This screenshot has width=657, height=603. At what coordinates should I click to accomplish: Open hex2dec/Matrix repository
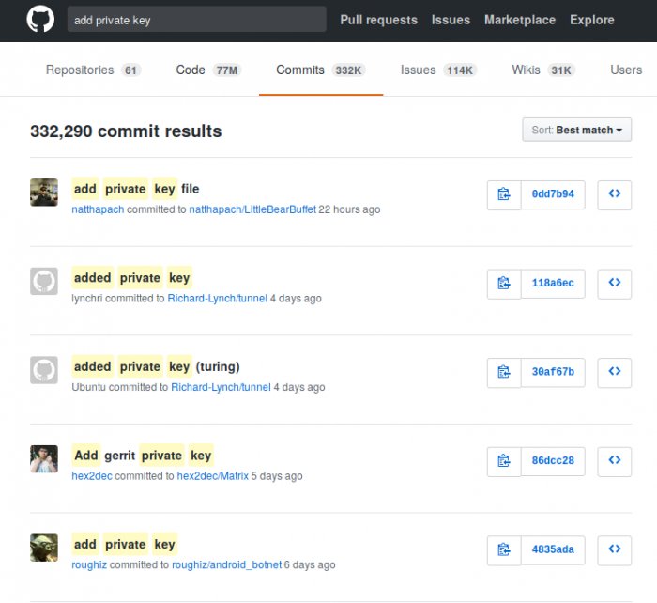[212, 476]
